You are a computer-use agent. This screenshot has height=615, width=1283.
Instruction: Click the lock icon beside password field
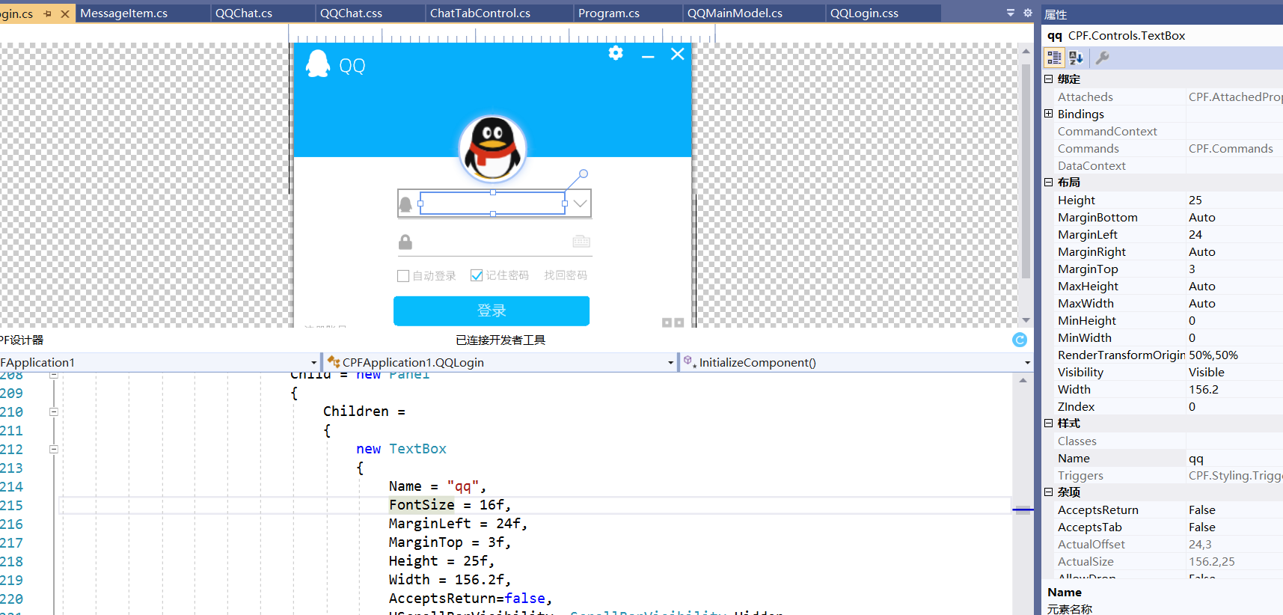(x=405, y=242)
